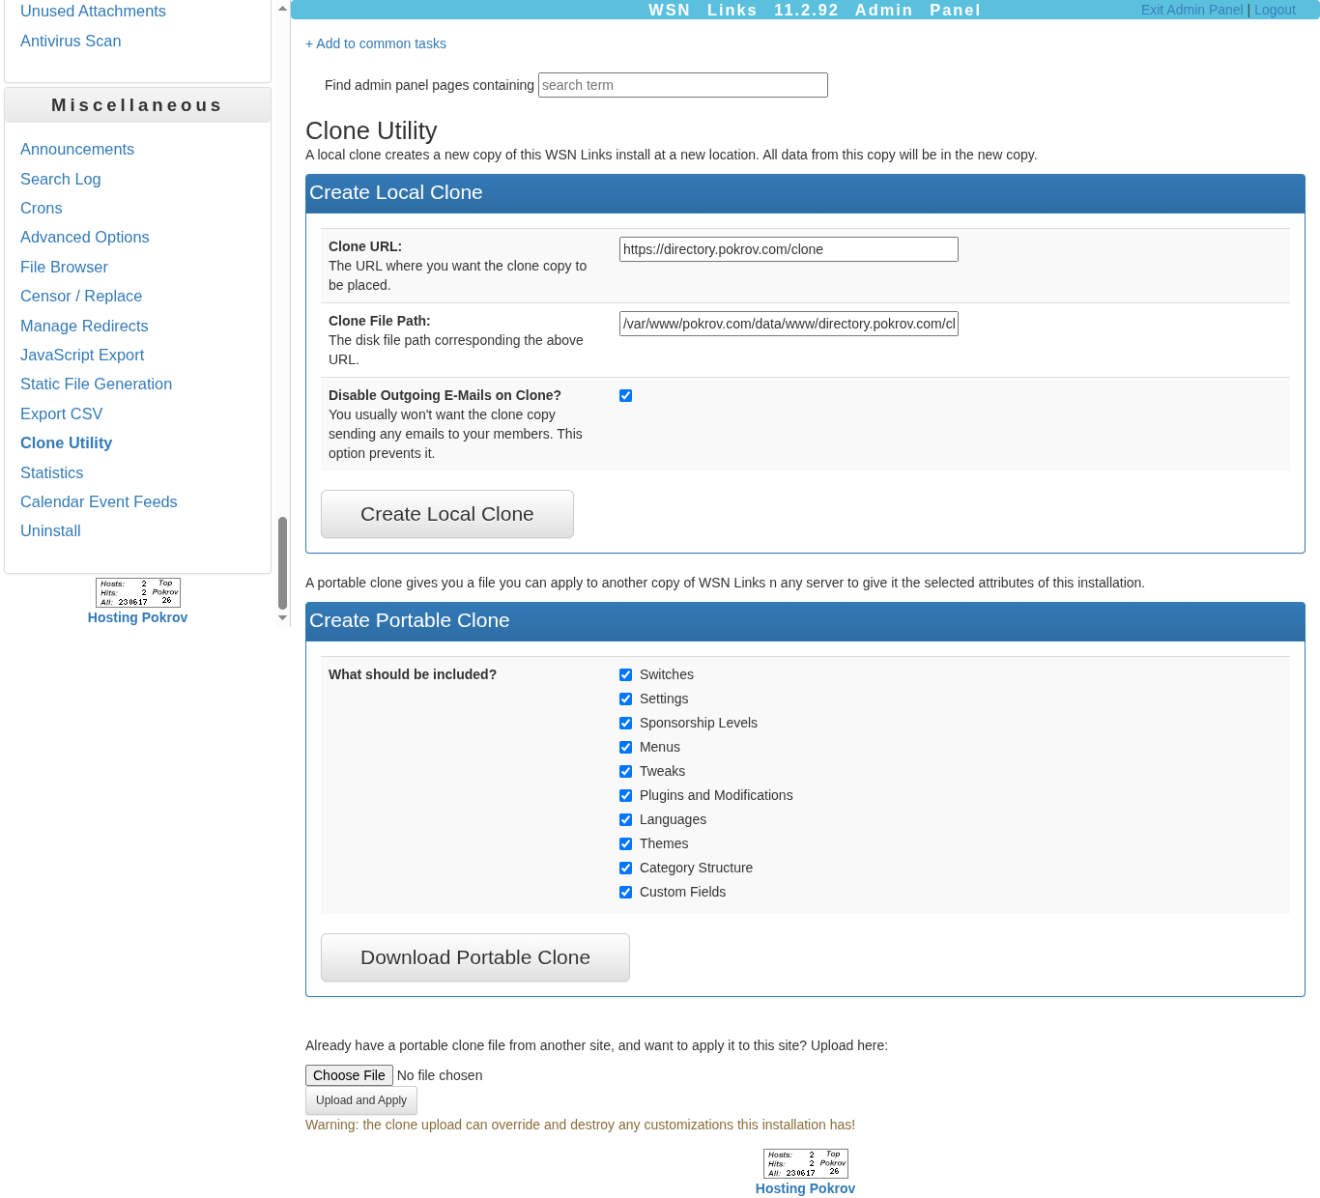Screen dimensions: 1320x1198
Task: Click sidebar scroll down arrow
Action: pyautogui.click(x=282, y=617)
